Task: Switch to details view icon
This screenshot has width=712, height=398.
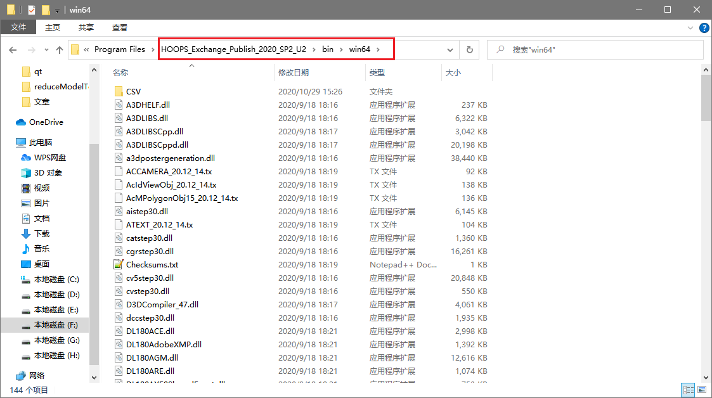Action: pos(689,390)
